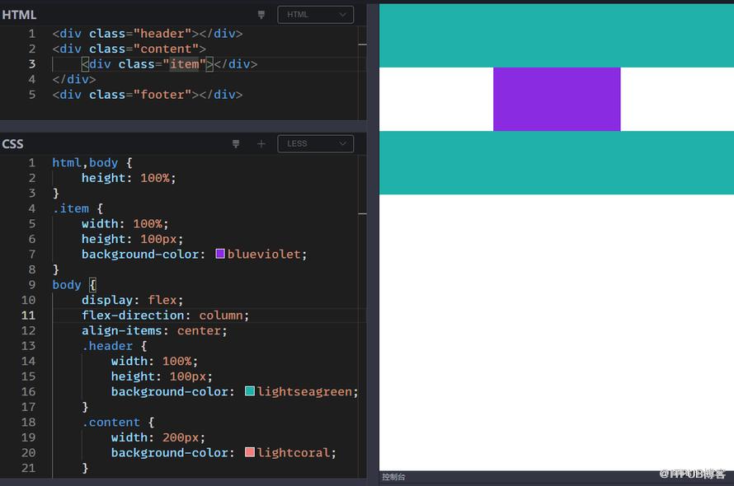The width and height of the screenshot is (734, 486).
Task: Click the format icon in the HTML panel header
Action: pyautogui.click(x=261, y=15)
